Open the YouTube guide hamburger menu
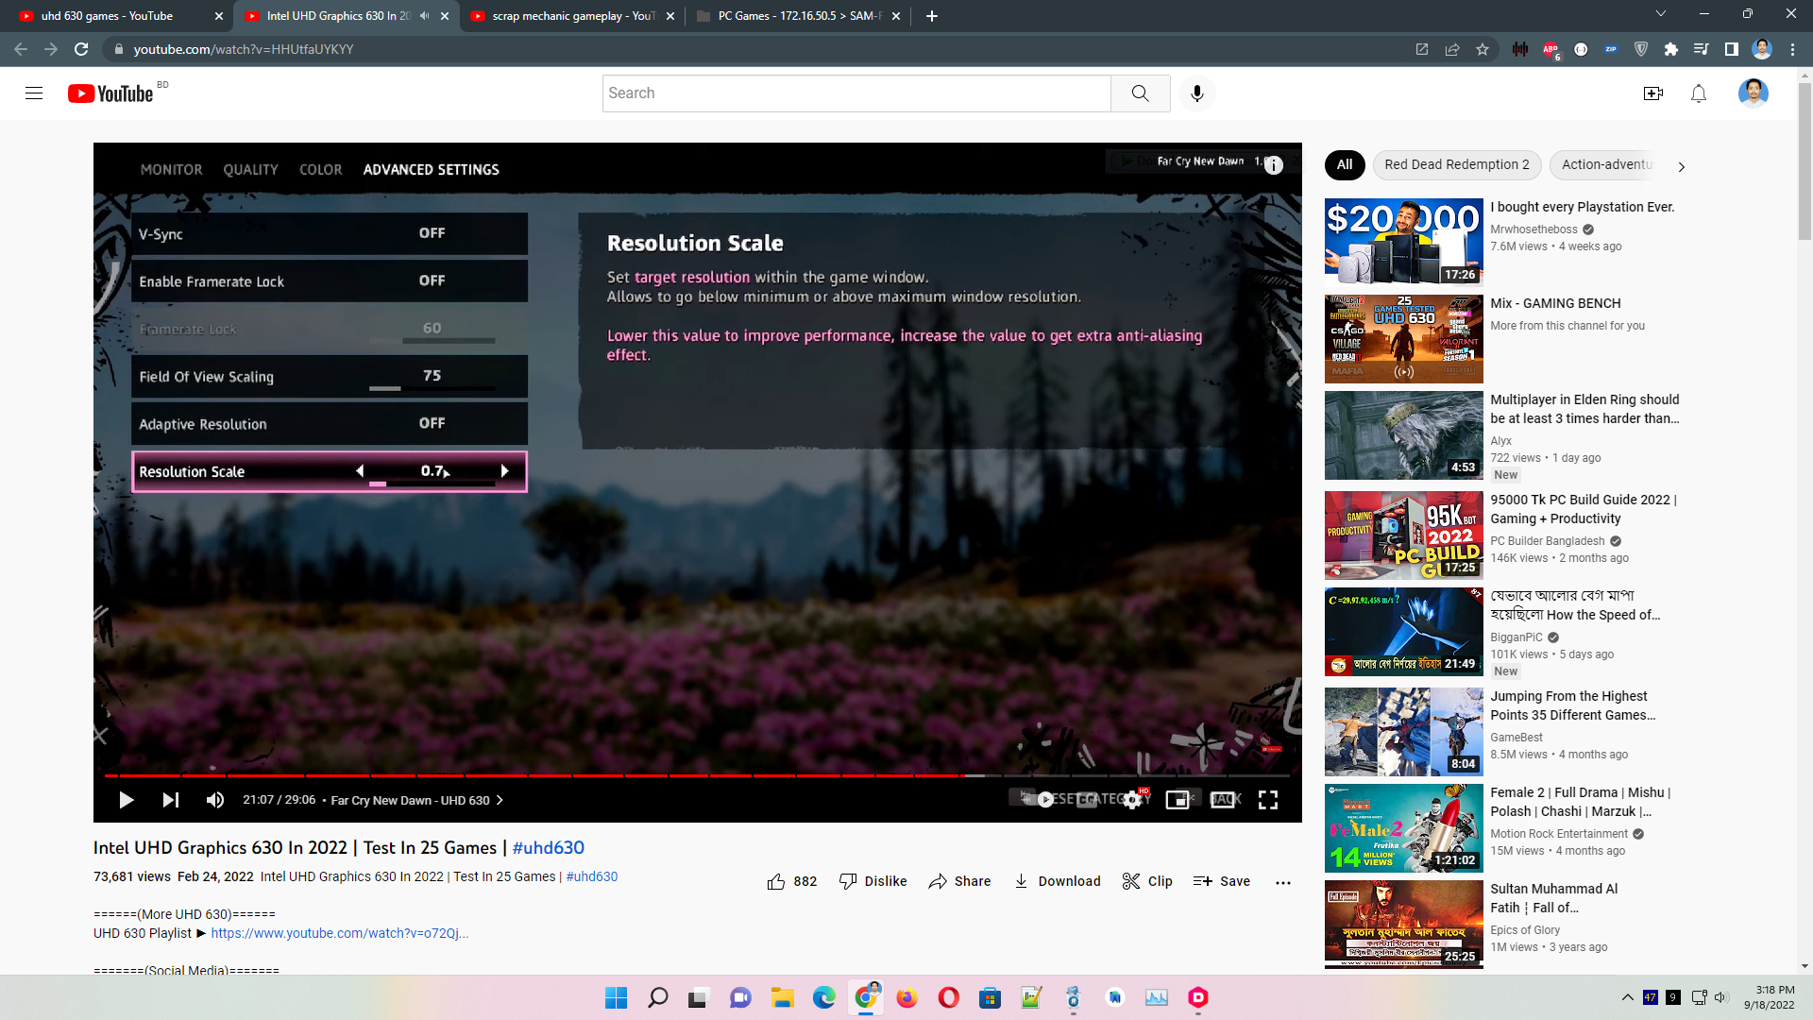 point(34,93)
